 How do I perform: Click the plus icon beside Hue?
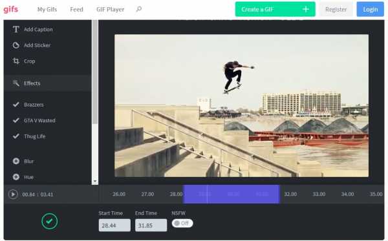tap(16, 177)
